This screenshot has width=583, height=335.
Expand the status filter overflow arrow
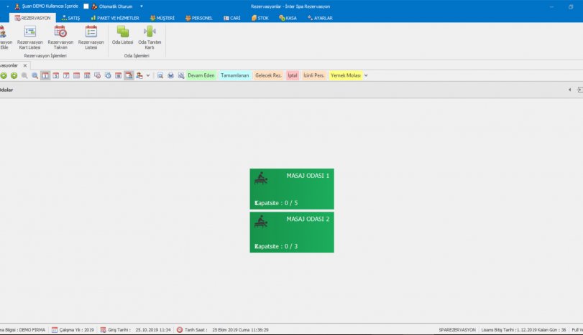(366, 75)
